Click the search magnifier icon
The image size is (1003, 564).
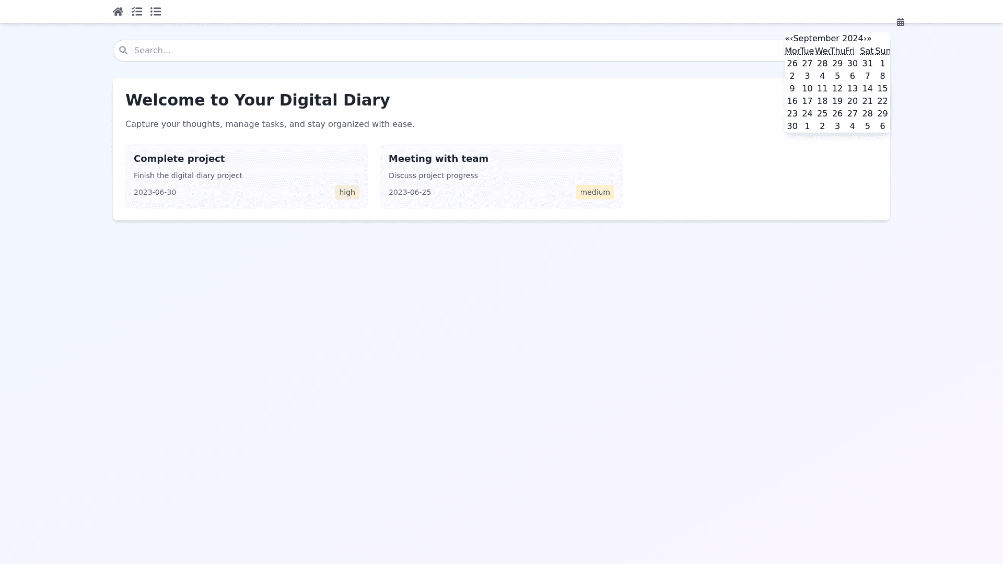click(123, 50)
